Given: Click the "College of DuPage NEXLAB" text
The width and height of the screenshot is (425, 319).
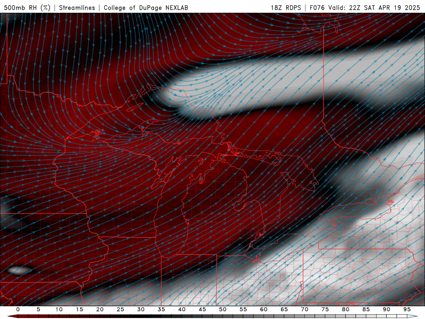Looking at the screenshot, I should point(146,7).
